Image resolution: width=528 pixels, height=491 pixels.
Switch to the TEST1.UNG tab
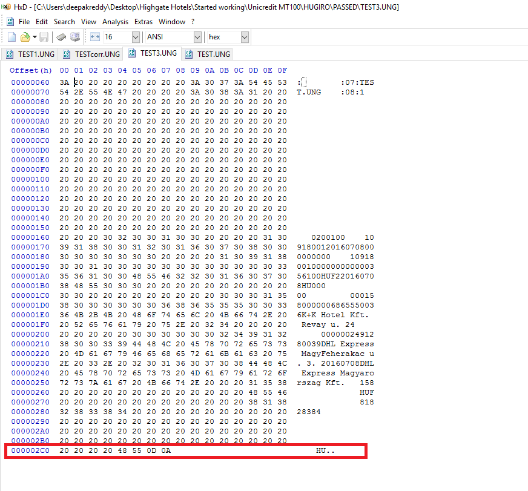point(36,53)
